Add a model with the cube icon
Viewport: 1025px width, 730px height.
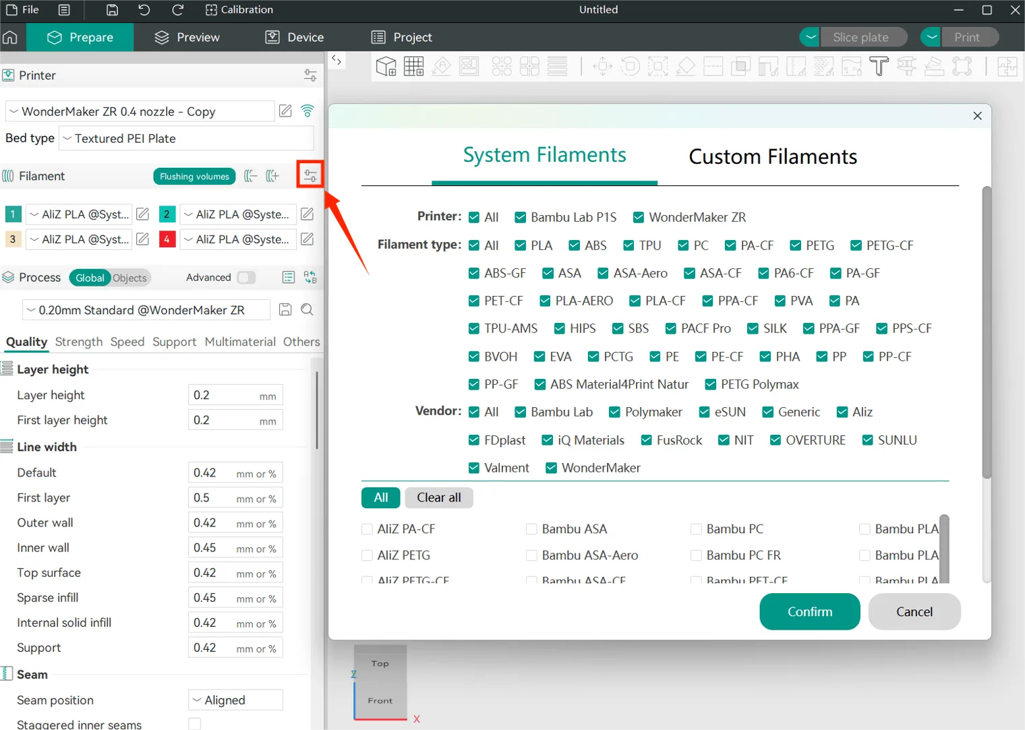[x=386, y=66]
